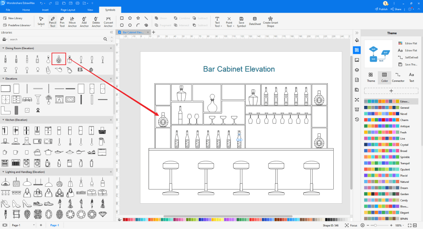Click the zoom level slider

pyautogui.click(x=379, y=225)
